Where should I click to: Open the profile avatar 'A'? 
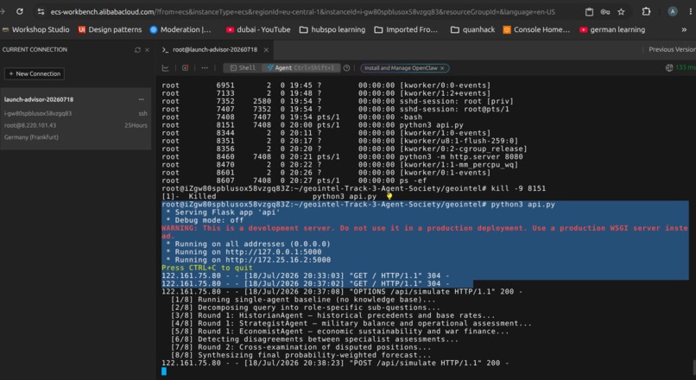click(673, 11)
